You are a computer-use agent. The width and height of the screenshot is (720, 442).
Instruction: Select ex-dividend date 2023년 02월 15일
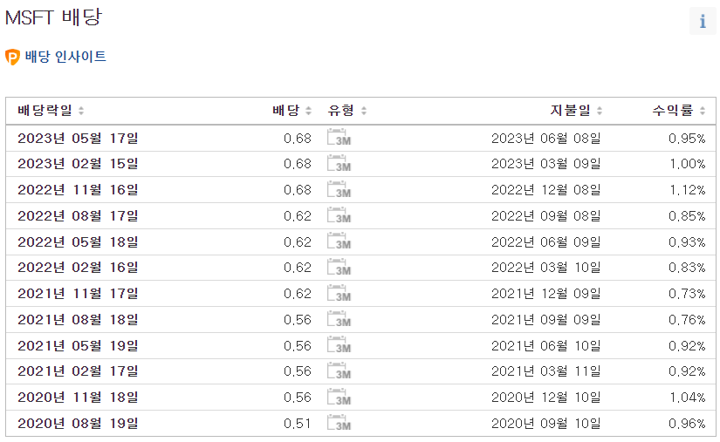click(78, 164)
